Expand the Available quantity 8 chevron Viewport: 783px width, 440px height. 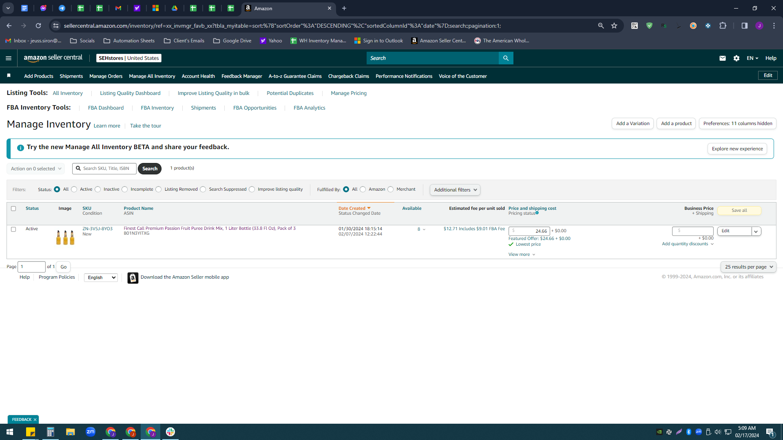pos(424,229)
